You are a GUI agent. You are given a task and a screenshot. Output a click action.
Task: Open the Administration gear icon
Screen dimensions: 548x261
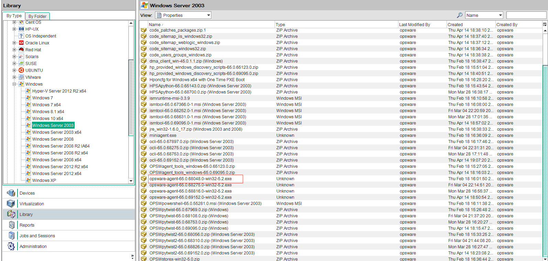(11, 246)
